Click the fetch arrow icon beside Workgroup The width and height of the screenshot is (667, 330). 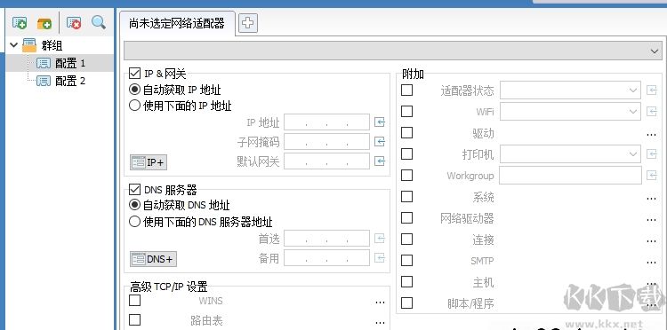coord(651,175)
